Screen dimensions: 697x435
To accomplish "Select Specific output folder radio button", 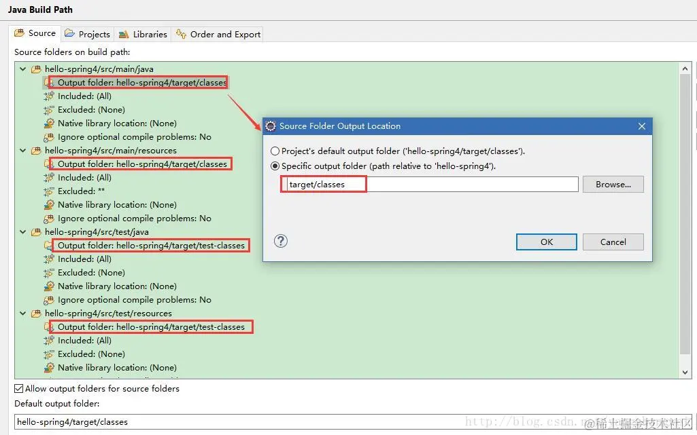I will pyautogui.click(x=275, y=166).
